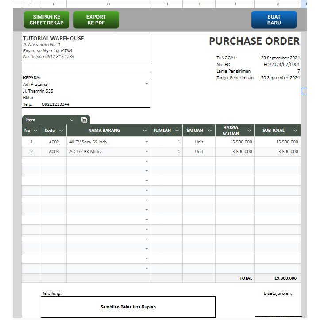Open the SUB TOTAL column filter arrow

click(295, 131)
